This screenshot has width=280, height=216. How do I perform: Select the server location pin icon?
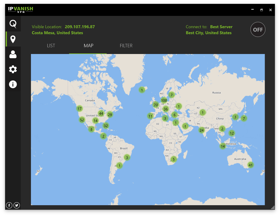coord(13,39)
